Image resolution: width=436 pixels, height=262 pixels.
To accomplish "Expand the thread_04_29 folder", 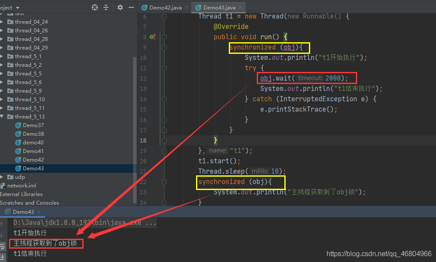I will point(2,47).
